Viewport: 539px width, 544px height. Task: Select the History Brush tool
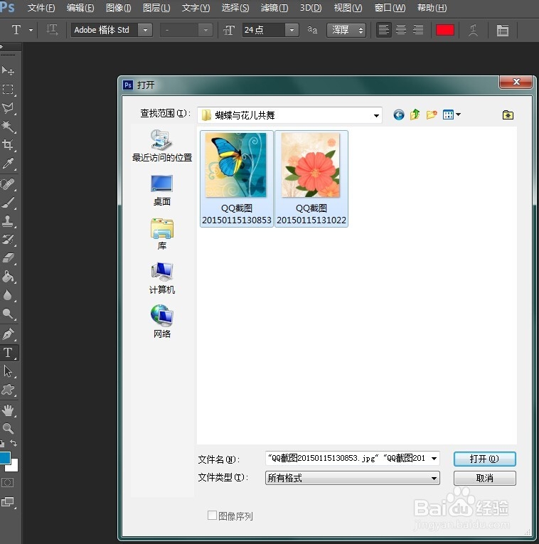8,240
